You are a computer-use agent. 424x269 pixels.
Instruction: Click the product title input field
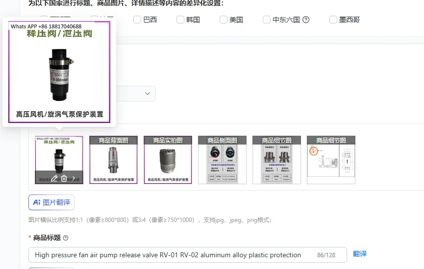[188, 255]
